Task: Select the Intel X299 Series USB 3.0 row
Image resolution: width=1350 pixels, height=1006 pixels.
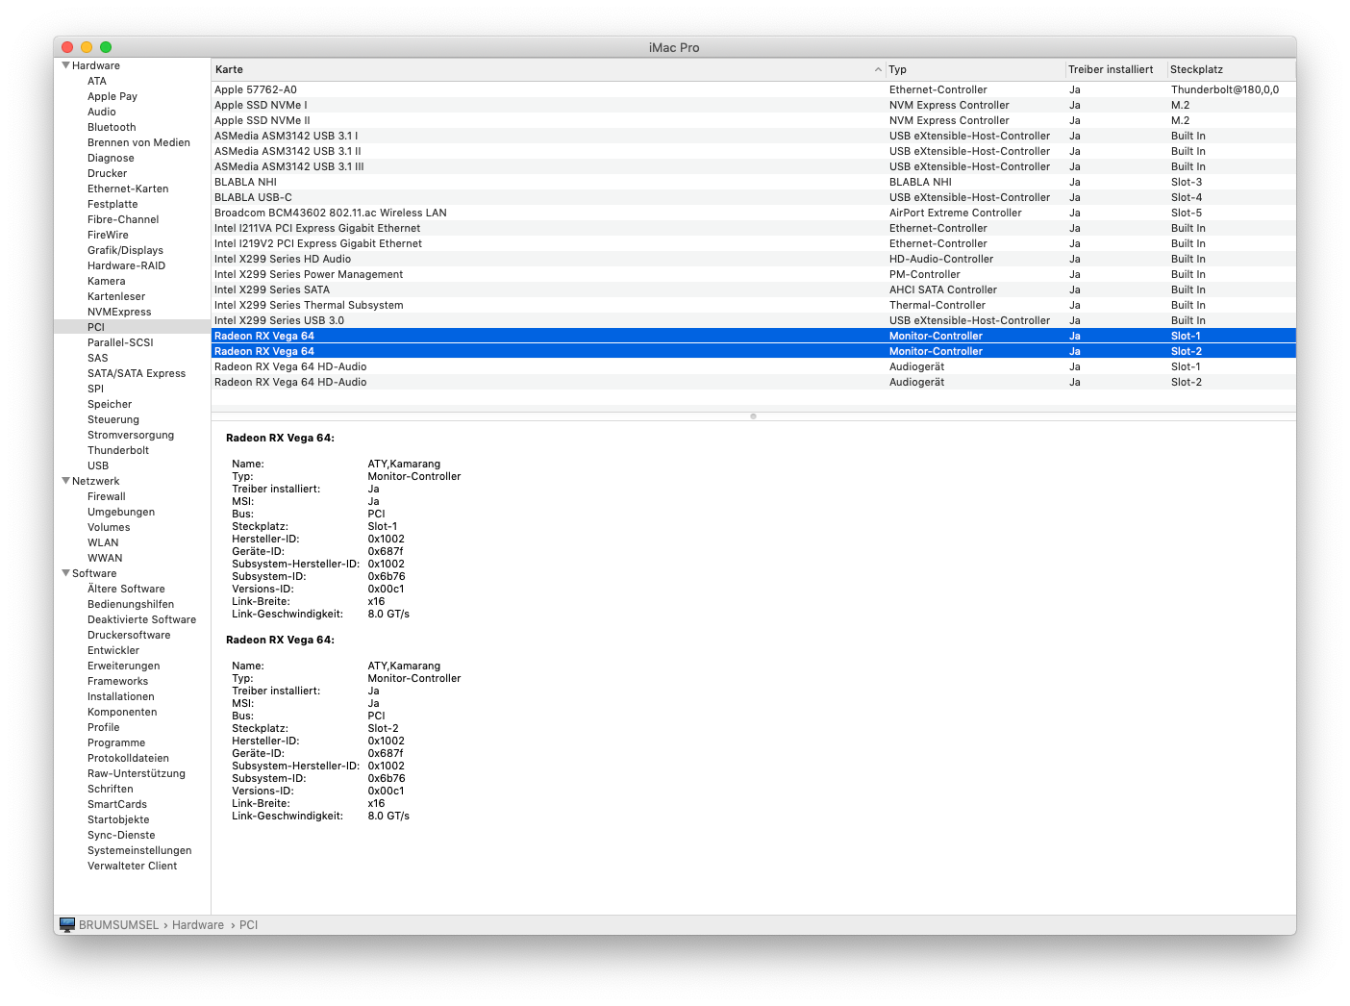Action: (754, 320)
